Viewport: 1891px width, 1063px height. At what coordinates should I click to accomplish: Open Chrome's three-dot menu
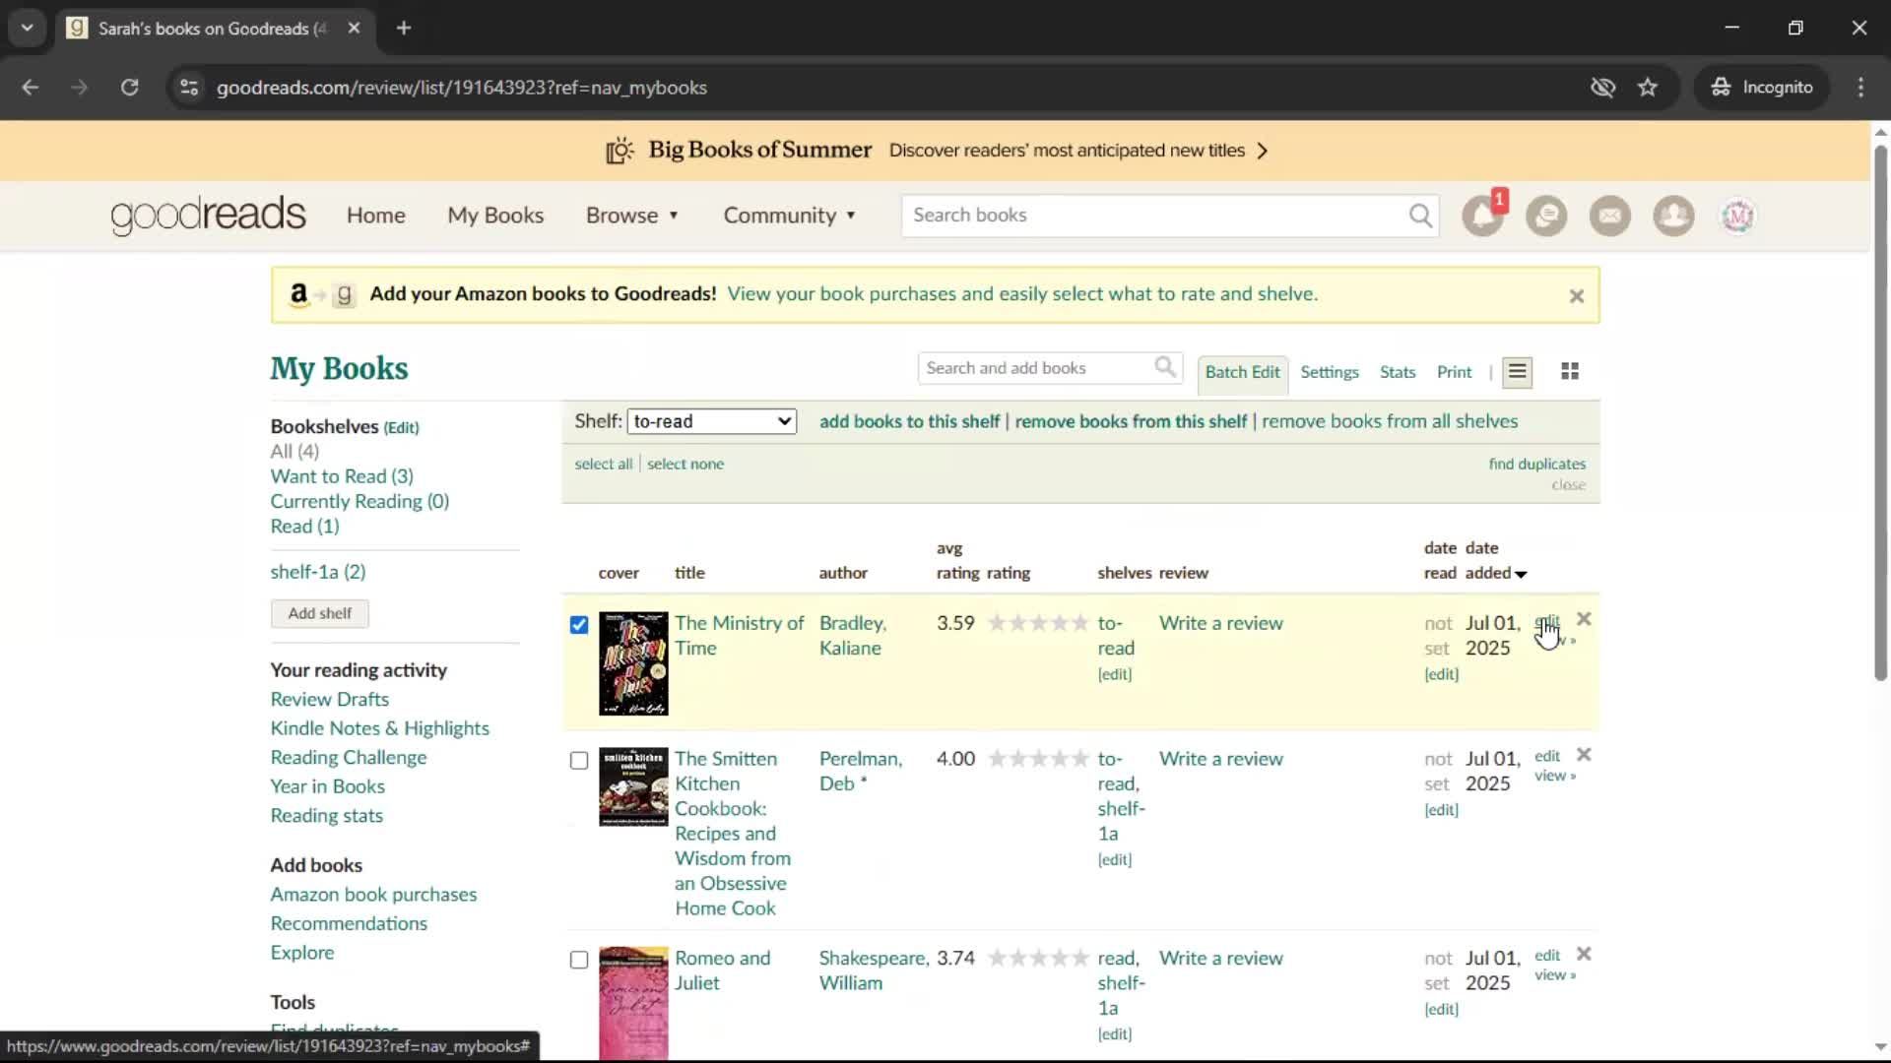(x=1860, y=88)
